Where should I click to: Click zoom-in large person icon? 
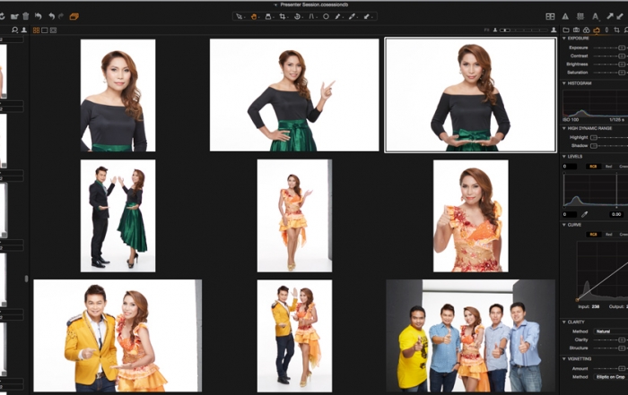[x=554, y=30]
